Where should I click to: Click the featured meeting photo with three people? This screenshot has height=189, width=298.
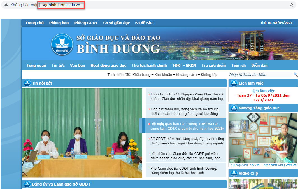tap(82, 133)
